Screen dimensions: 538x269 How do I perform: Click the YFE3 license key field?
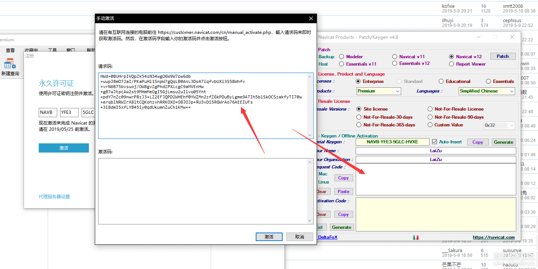pos(69,112)
